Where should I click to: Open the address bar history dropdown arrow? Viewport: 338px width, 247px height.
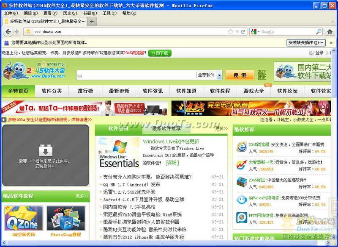click(x=237, y=32)
